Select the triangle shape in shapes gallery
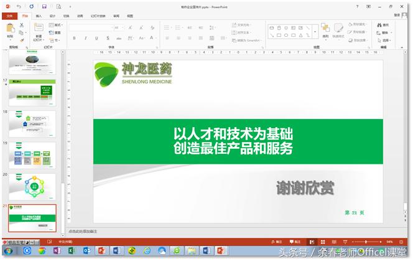 click(300, 35)
